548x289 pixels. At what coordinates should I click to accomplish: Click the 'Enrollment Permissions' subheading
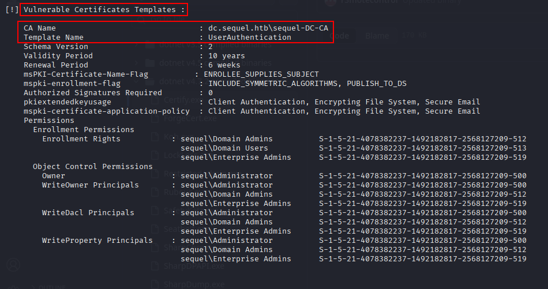pyautogui.click(x=84, y=130)
